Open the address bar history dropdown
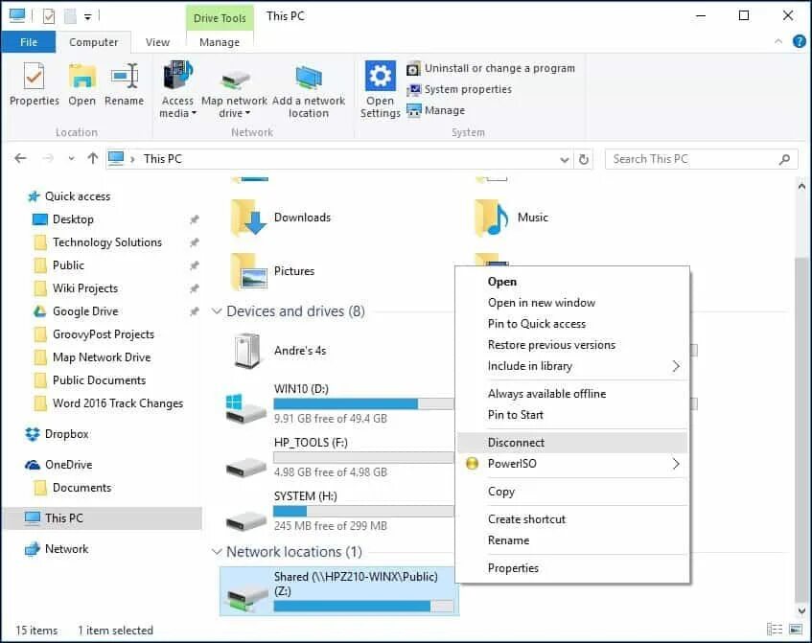812x643 pixels. coord(565,159)
